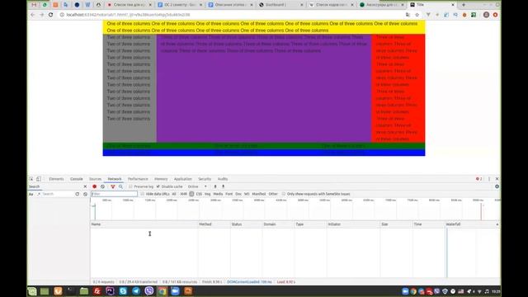The image size is (528, 297).
Task: Filter requests by Manifest type
Action: click(x=259, y=194)
